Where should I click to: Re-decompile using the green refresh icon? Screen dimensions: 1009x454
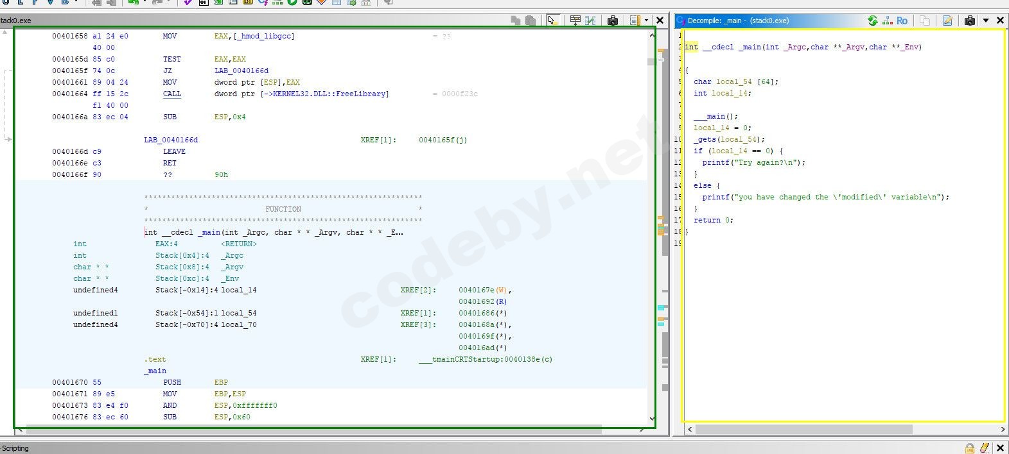click(872, 21)
